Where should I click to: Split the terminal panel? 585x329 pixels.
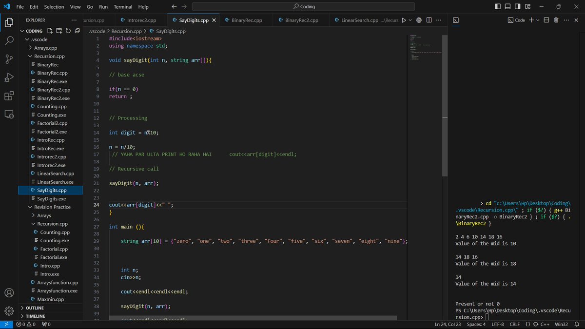(546, 20)
